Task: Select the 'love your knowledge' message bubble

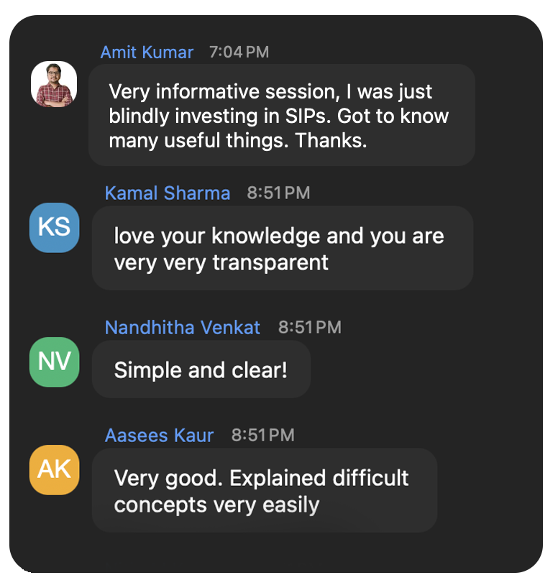Action: tap(282, 248)
